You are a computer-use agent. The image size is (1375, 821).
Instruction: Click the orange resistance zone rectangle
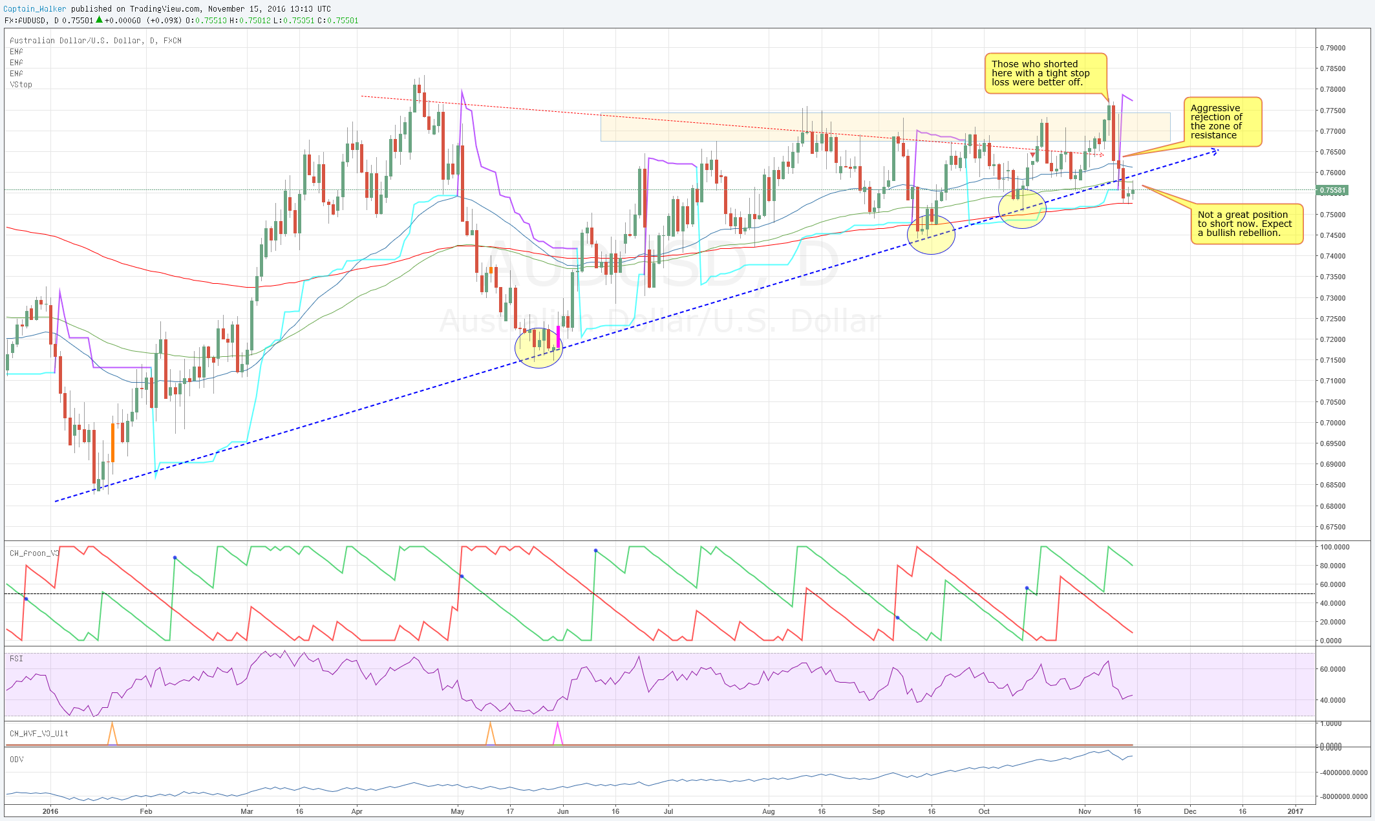(885, 127)
